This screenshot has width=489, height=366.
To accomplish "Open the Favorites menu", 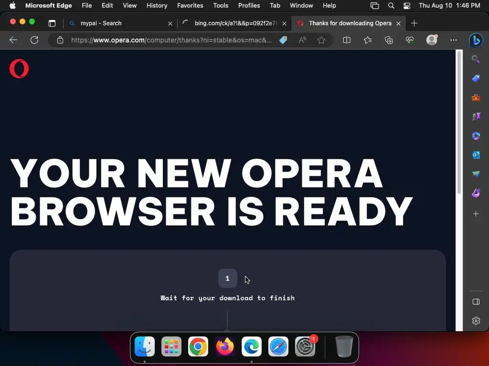I will tap(190, 5).
